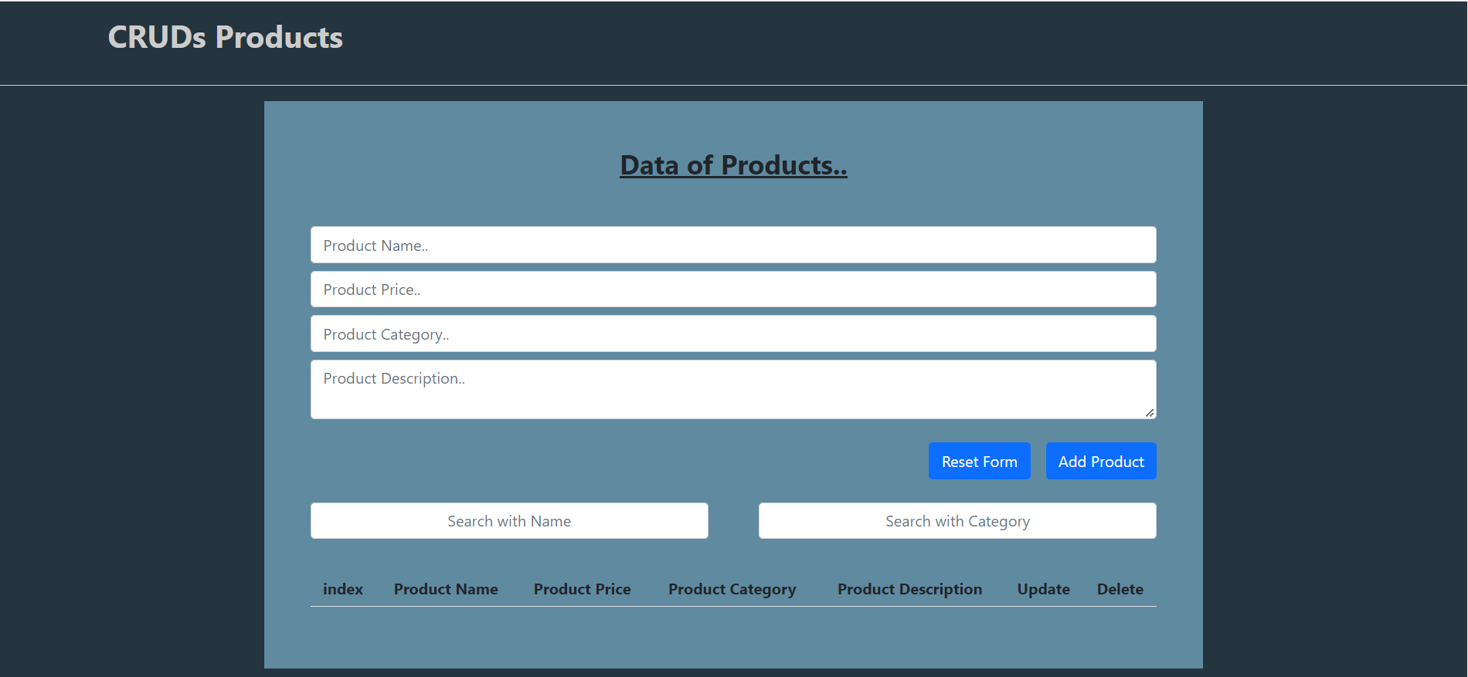Screen dimensions: 1468x677
Task: Click the CRUDs Products brand title
Action: point(225,38)
